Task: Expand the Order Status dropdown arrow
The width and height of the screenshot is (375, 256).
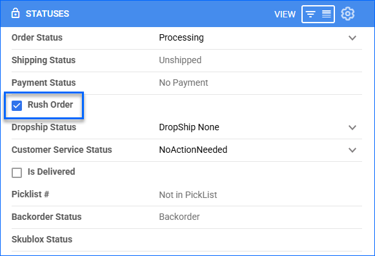Action: click(x=352, y=38)
